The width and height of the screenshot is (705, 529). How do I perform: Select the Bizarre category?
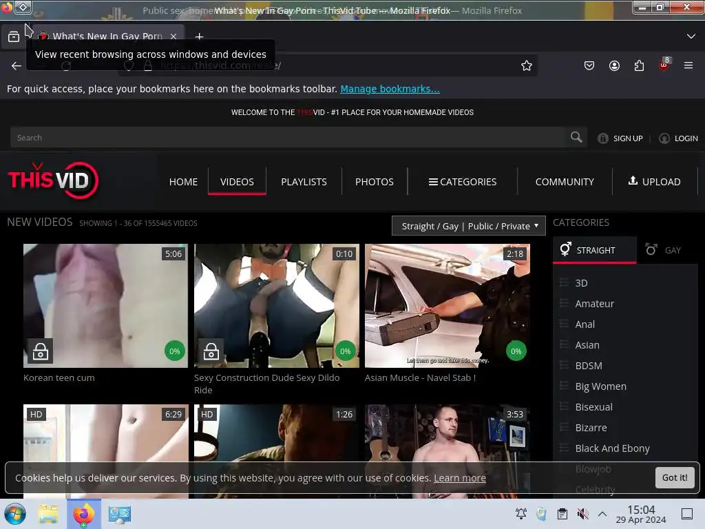[x=591, y=428]
